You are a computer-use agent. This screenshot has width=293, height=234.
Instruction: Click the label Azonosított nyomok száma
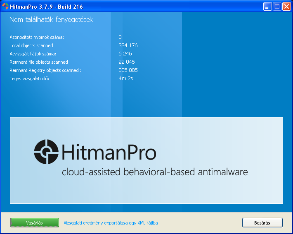[37, 37]
